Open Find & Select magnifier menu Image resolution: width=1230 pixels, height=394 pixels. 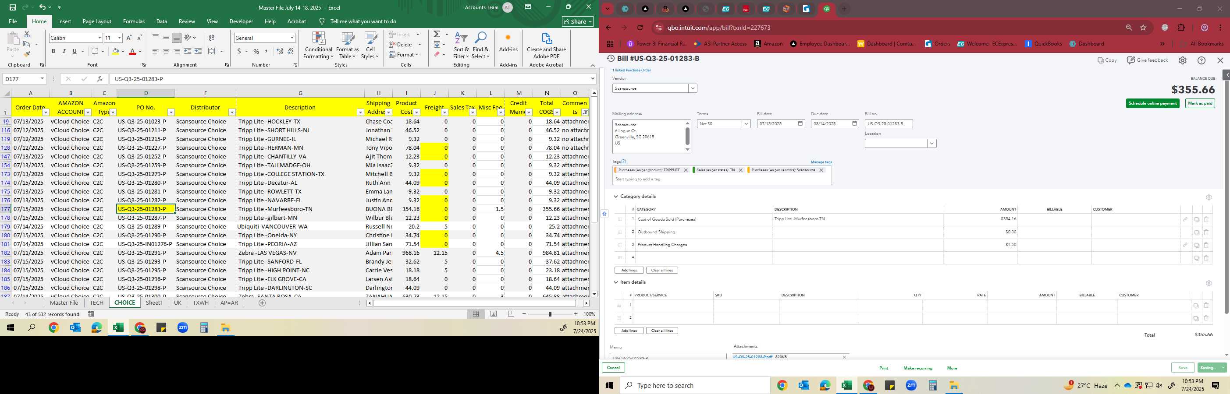point(481,46)
